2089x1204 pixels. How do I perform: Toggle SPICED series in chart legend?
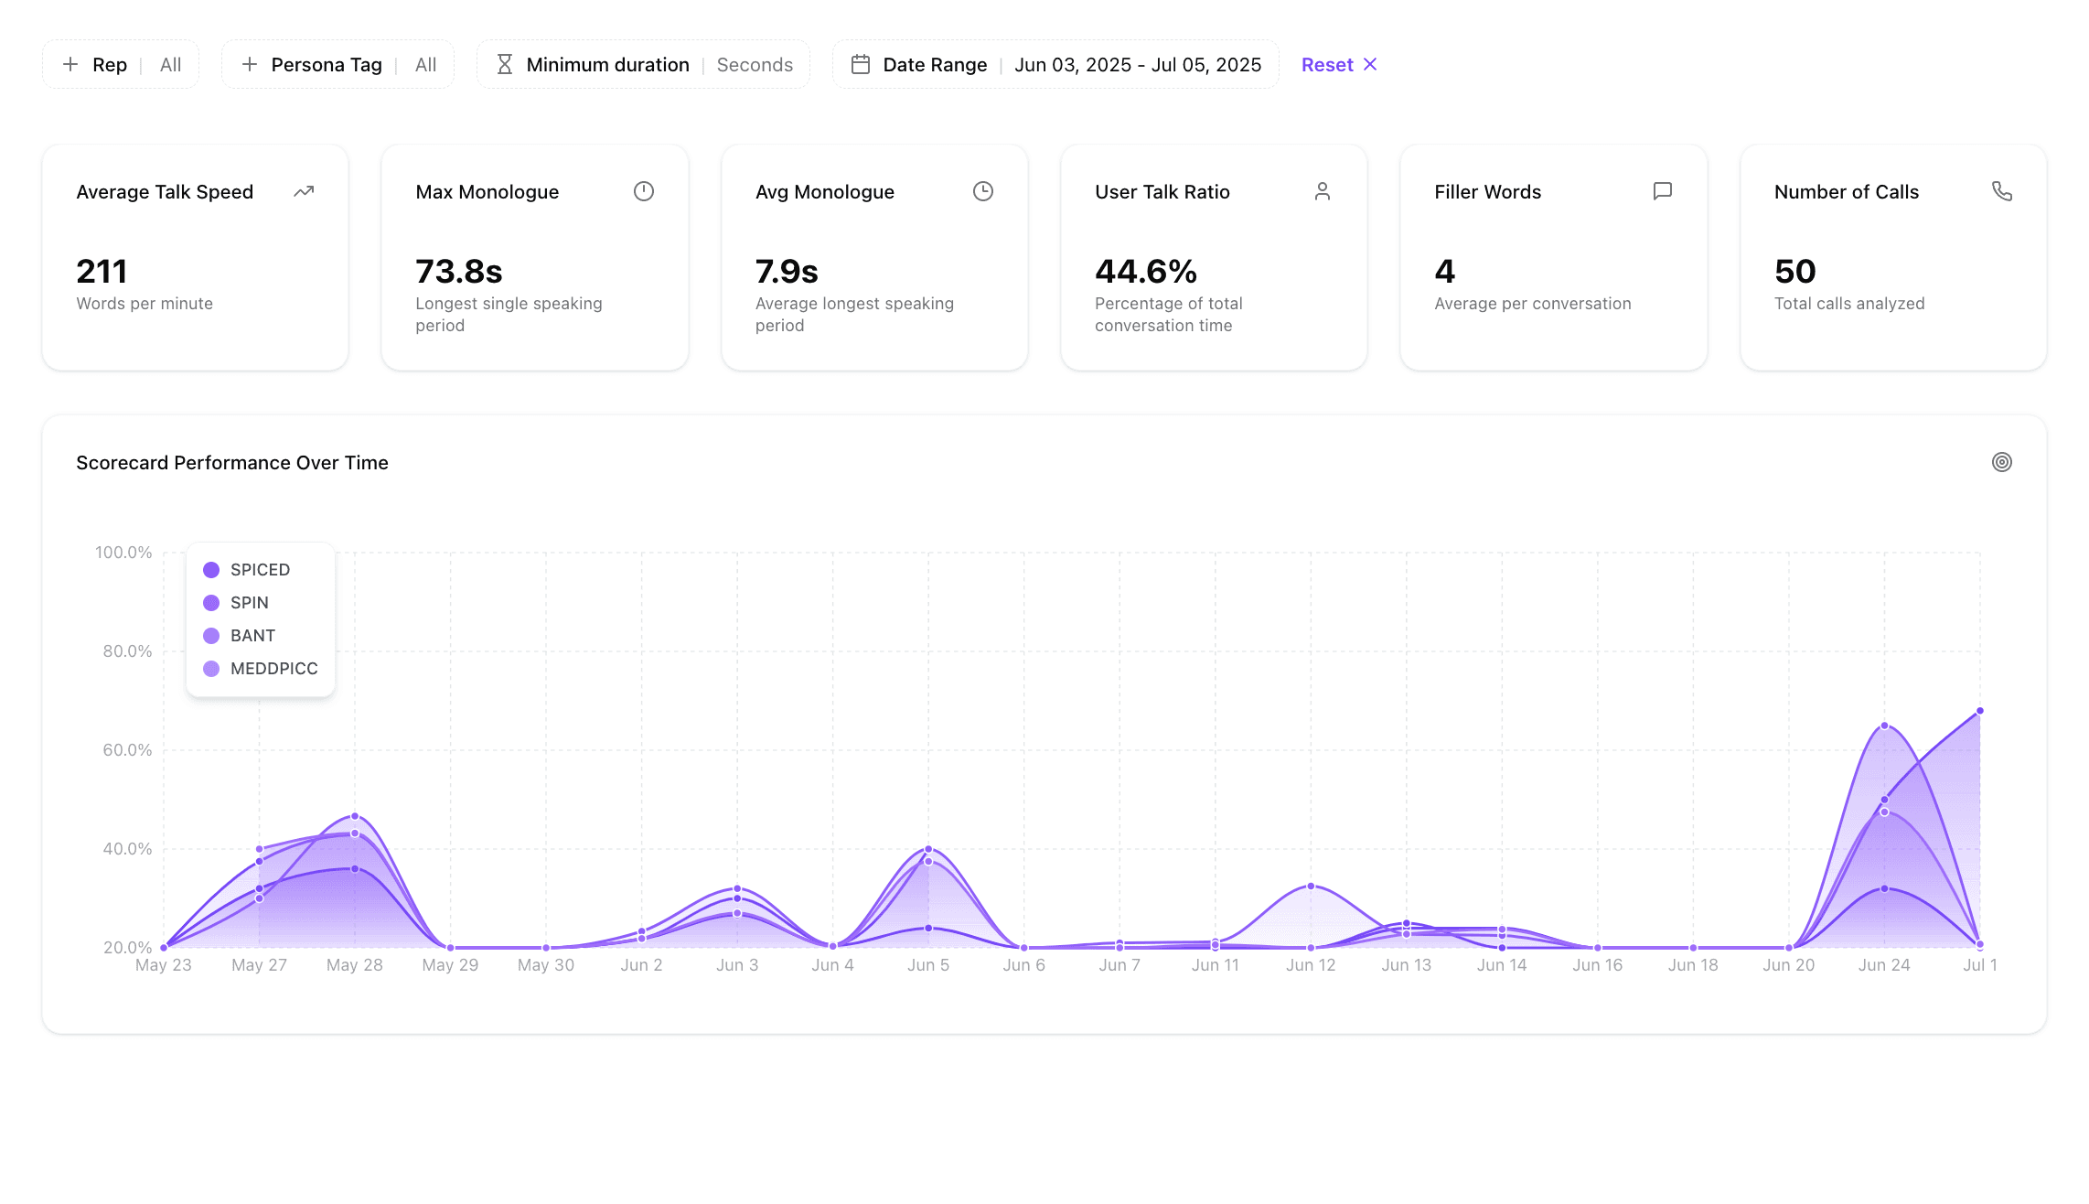260,570
